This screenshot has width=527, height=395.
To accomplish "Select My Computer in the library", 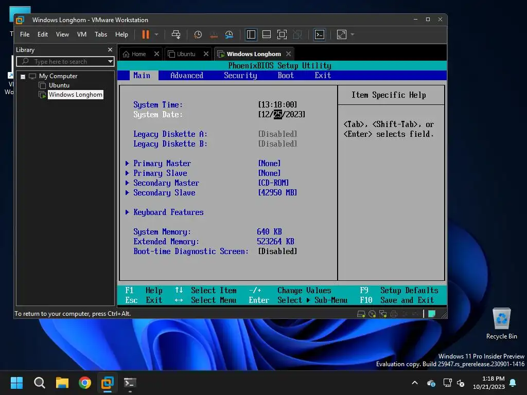I will pos(58,76).
